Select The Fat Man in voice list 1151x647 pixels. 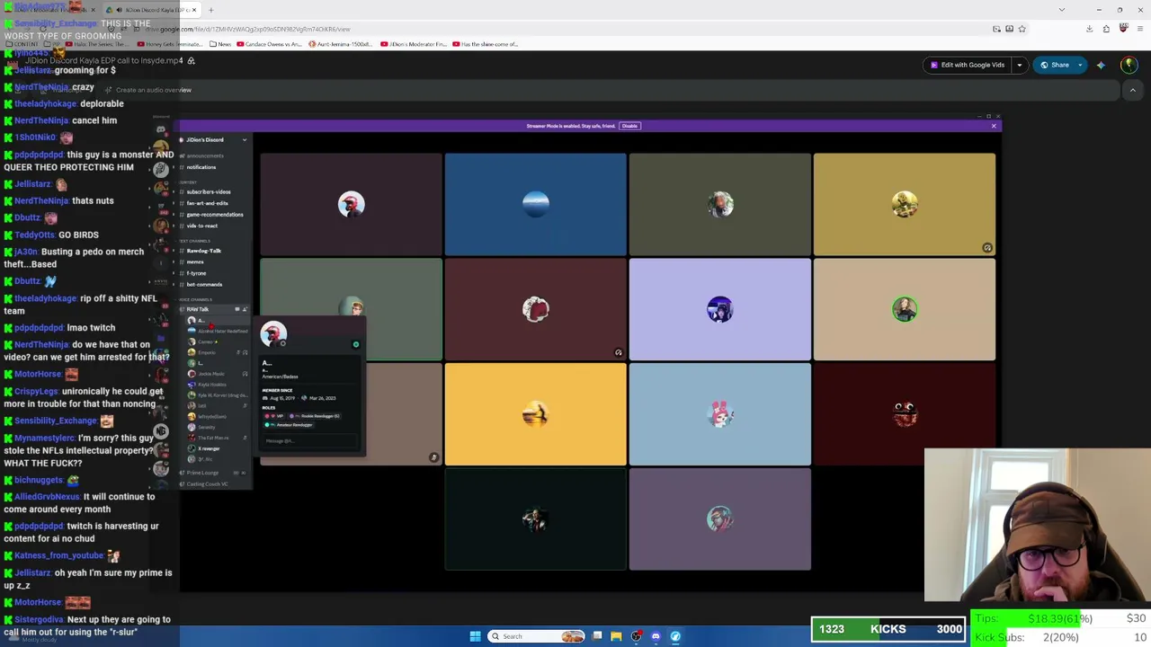click(x=213, y=438)
